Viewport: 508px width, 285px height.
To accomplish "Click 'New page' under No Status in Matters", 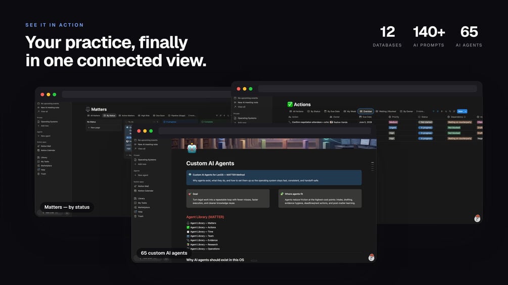I will [94, 128].
